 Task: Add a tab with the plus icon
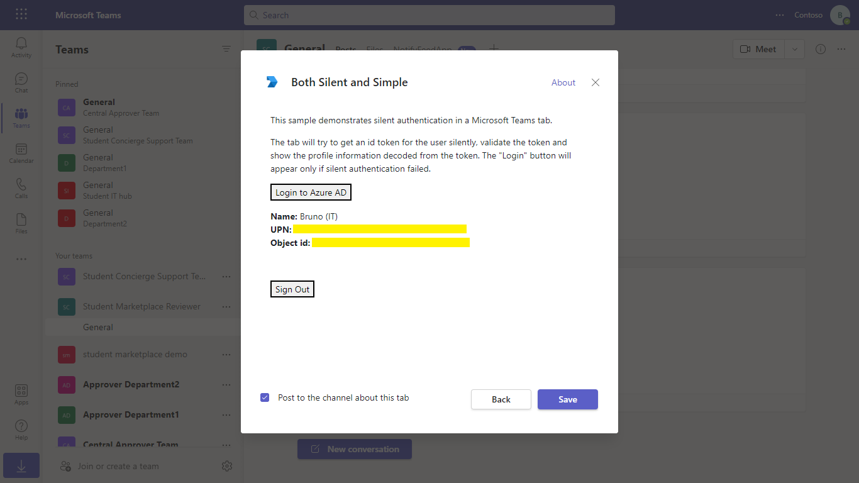[x=494, y=49]
